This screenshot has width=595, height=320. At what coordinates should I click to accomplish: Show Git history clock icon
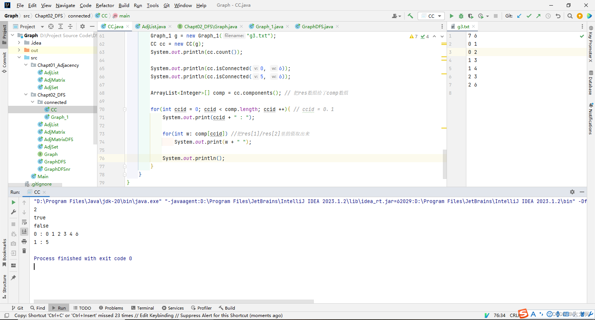[548, 16]
